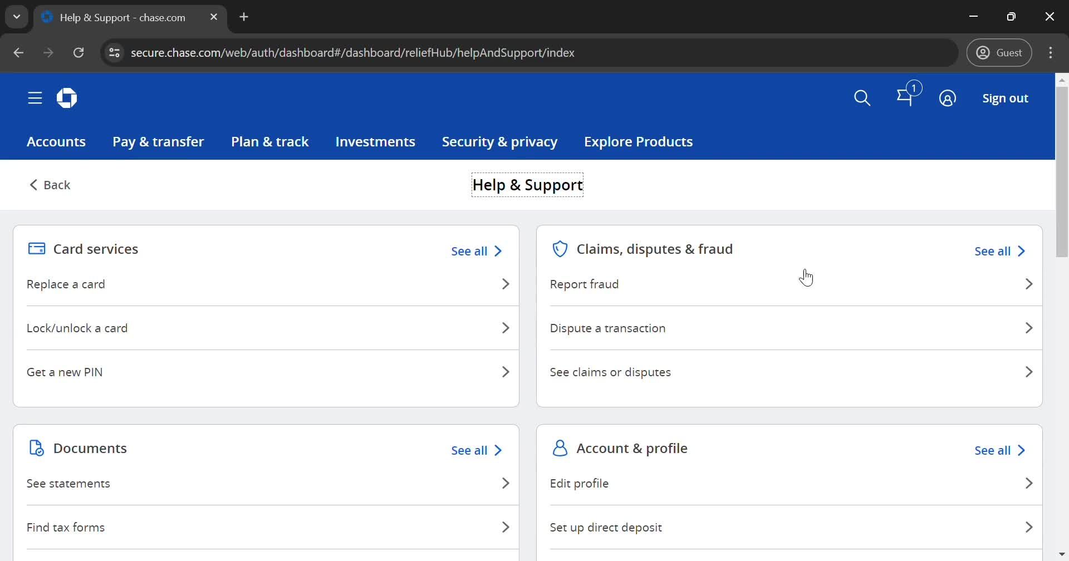Open the Security & privacy menu
1069x561 pixels.
(499, 142)
